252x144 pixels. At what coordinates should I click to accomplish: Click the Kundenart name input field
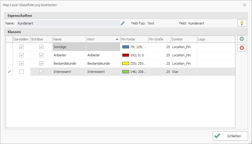pos(68,23)
